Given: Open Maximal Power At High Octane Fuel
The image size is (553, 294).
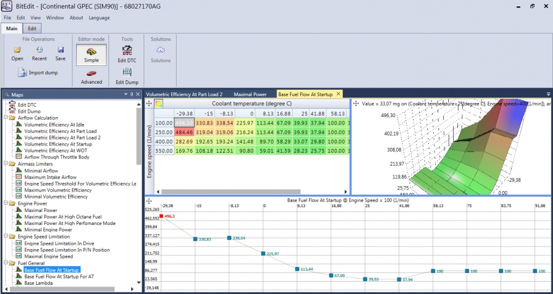Looking at the screenshot, I should (x=63, y=216).
